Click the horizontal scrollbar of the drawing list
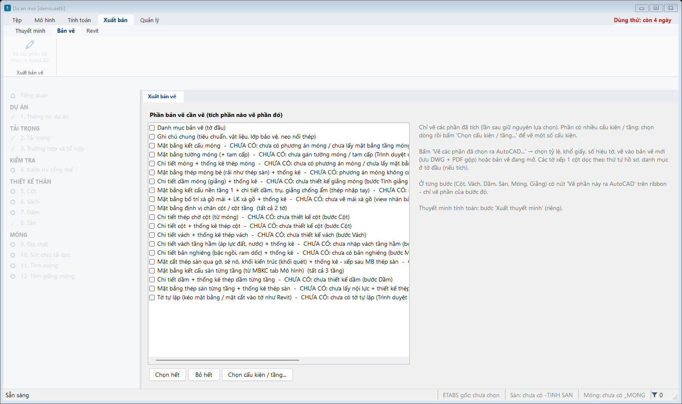 coord(228,360)
